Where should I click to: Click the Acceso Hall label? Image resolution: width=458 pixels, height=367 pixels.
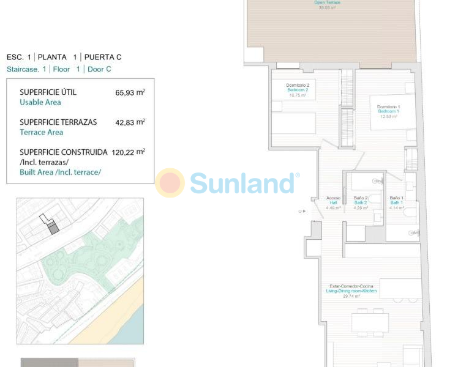point(333,202)
